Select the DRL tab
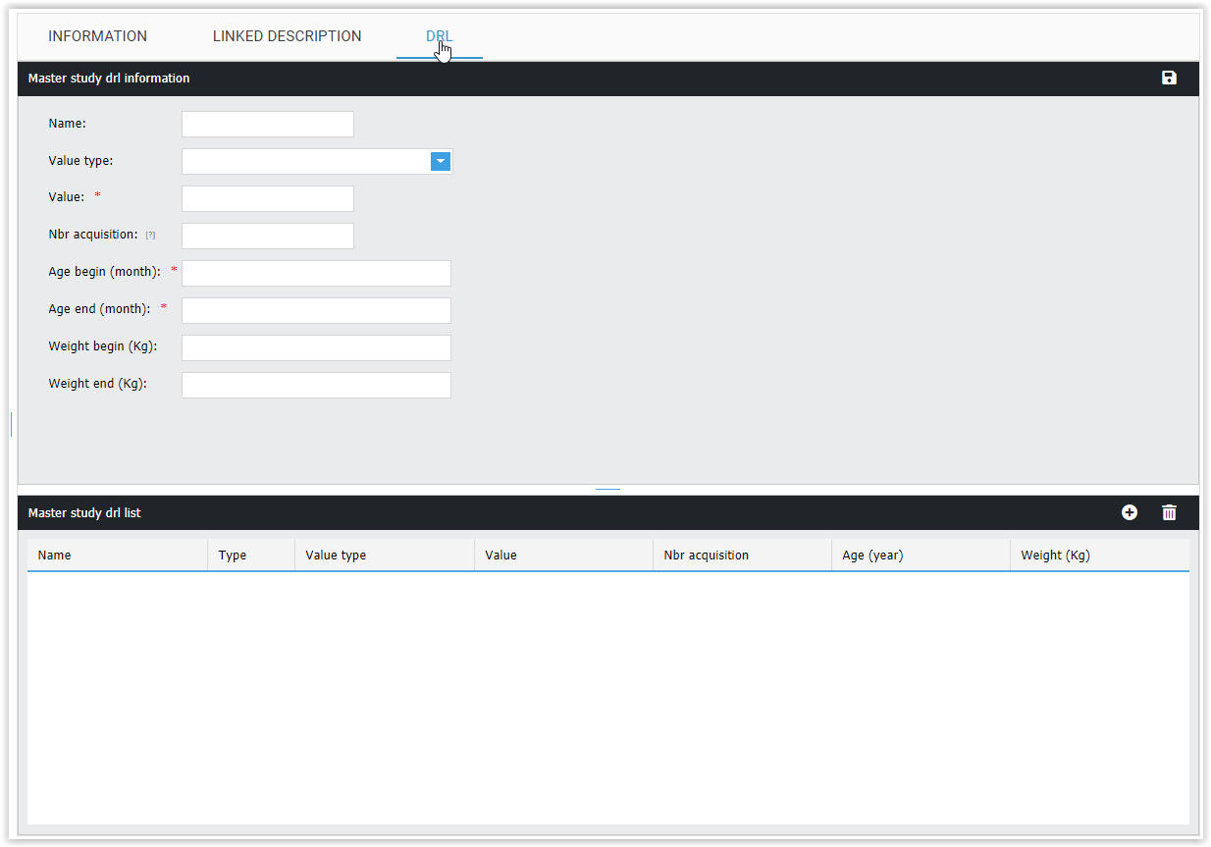 click(x=439, y=36)
